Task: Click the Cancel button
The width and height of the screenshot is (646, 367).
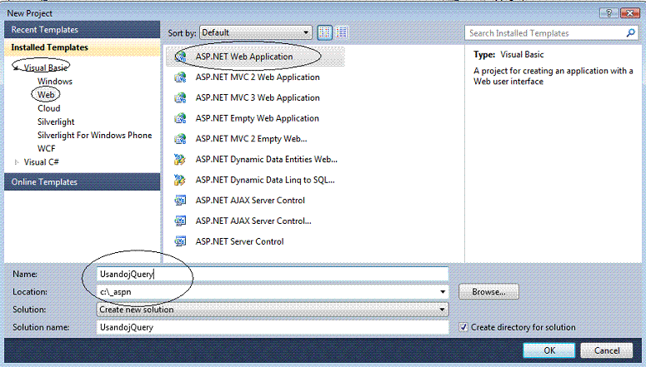Action: point(607,350)
